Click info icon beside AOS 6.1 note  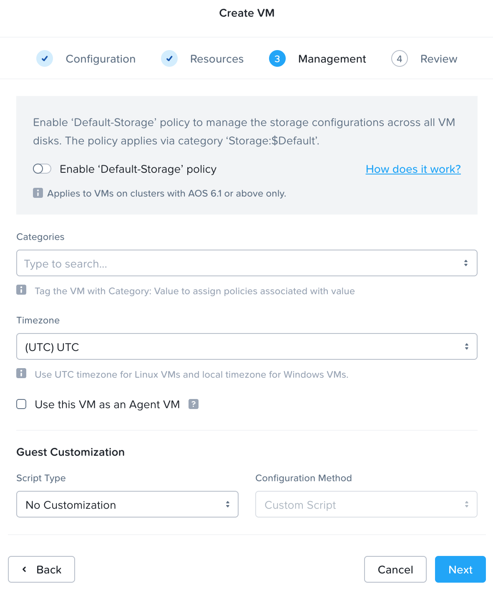click(x=38, y=193)
